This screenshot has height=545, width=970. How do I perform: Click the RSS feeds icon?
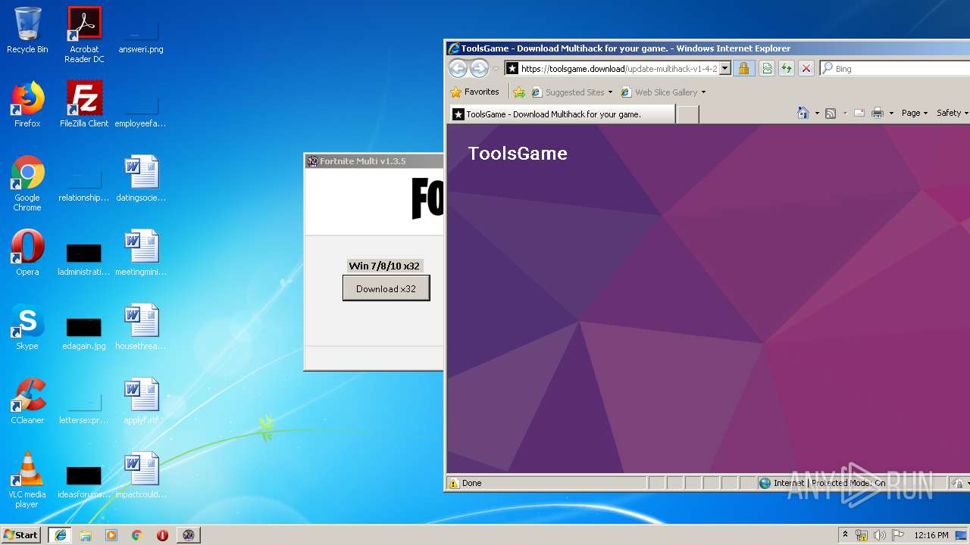pos(831,114)
